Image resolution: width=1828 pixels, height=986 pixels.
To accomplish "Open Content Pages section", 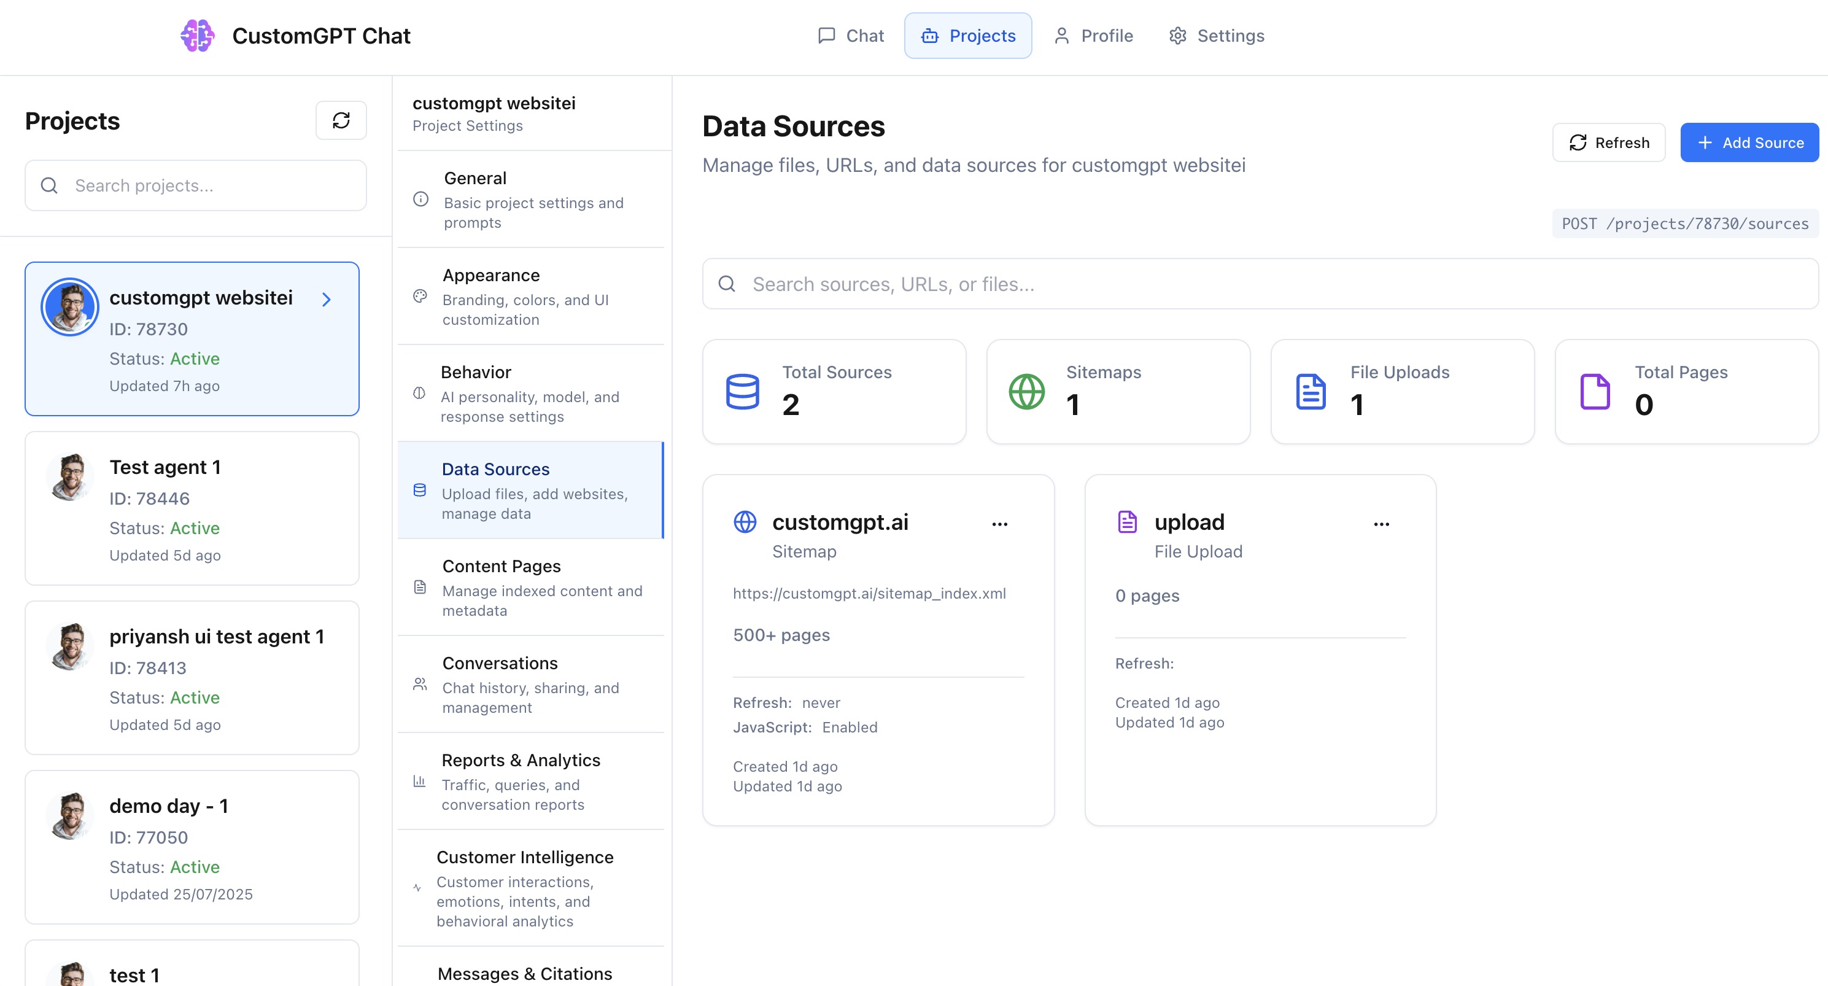I will coord(531,587).
